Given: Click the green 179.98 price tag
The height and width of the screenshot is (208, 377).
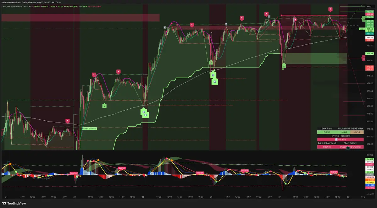Looking at the screenshot, I should tap(370, 53).
